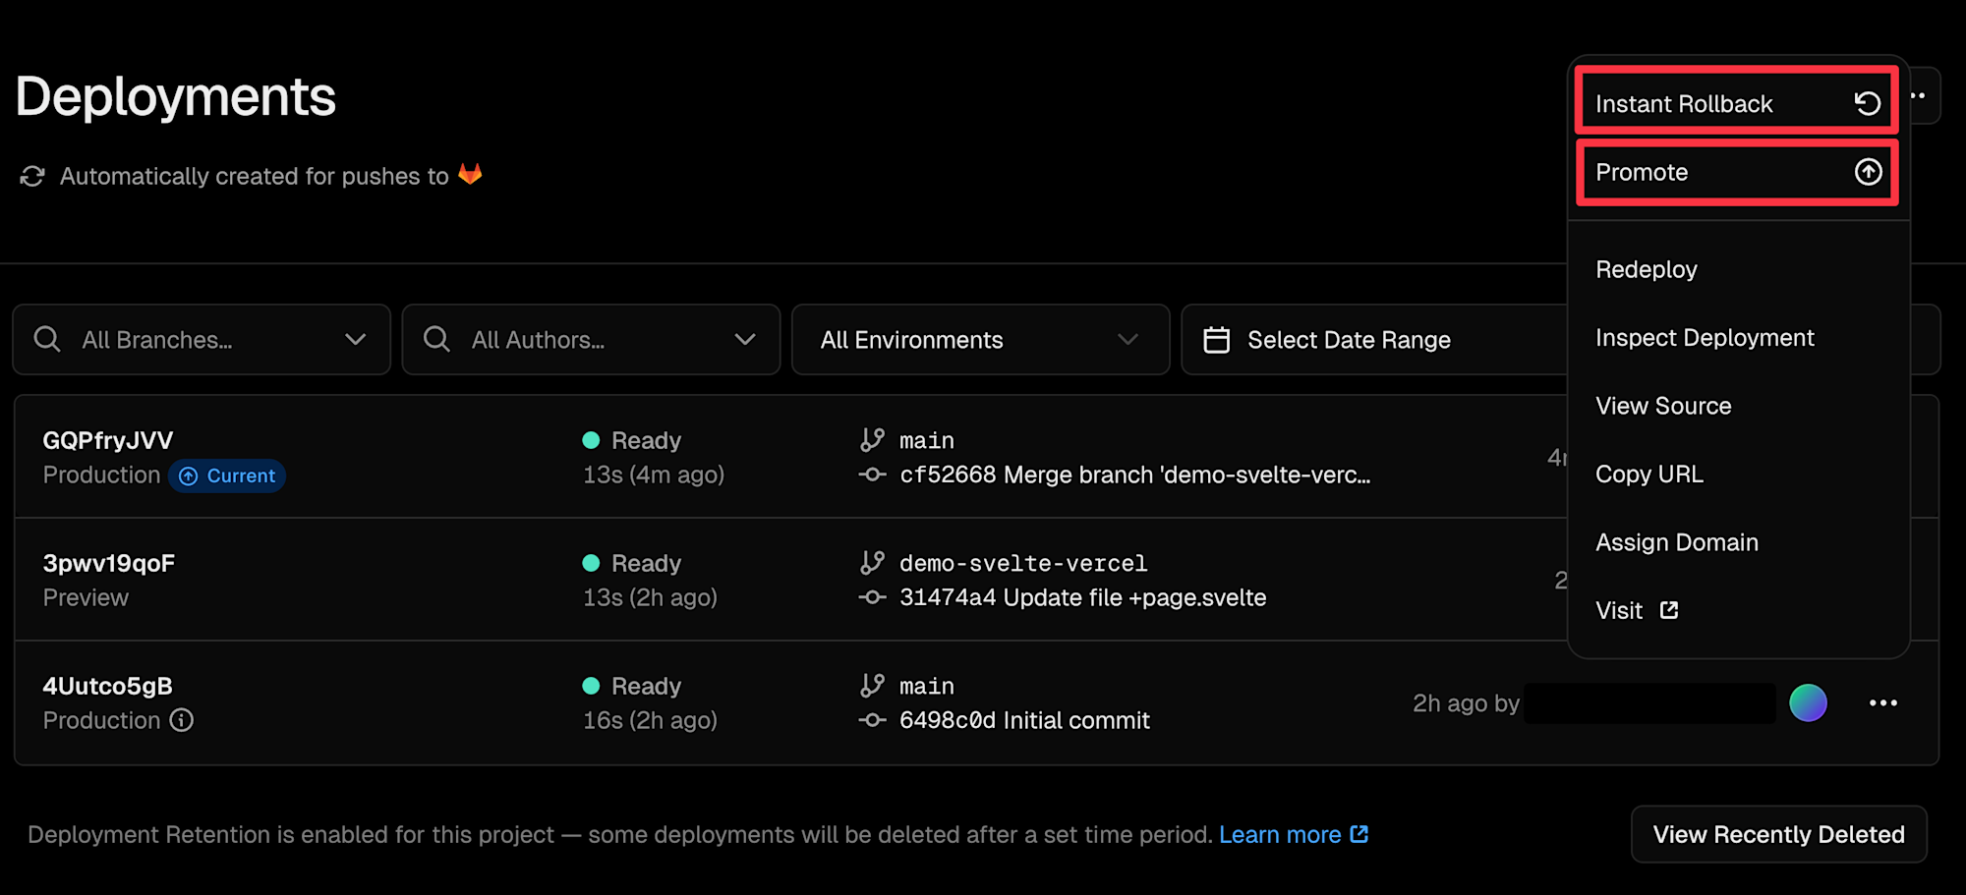Screen dimensions: 1966x895
Task: Select Redeploy from the context menu
Action: pos(1647,269)
